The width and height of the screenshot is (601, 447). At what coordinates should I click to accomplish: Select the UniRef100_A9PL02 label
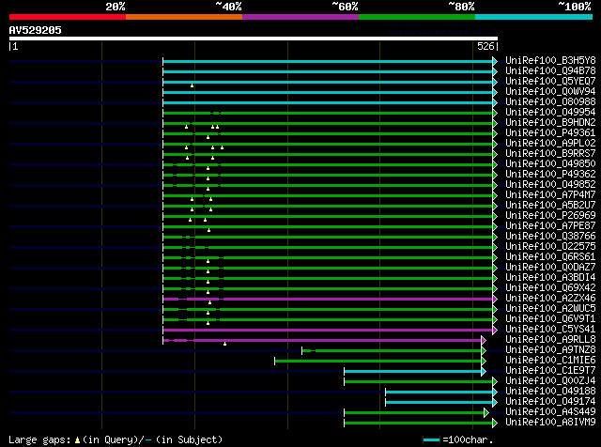tap(550, 144)
